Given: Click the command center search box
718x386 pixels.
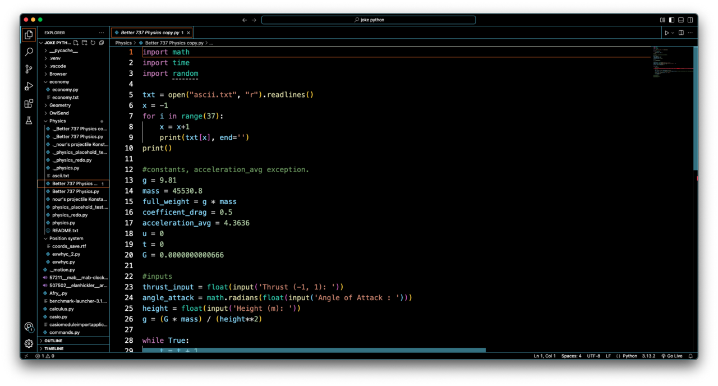Looking at the screenshot, I should click(369, 20).
